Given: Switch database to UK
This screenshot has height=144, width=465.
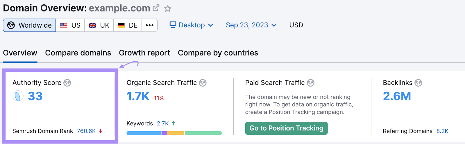Looking at the screenshot, I should [99, 25].
